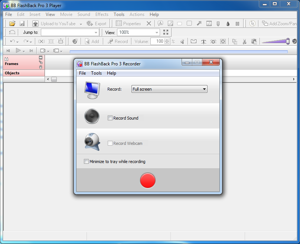The height and width of the screenshot is (244, 300).
Task: Open the Recorder Tools menu
Action: point(96,73)
